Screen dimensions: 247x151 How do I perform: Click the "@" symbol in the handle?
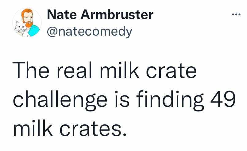(x=52, y=32)
